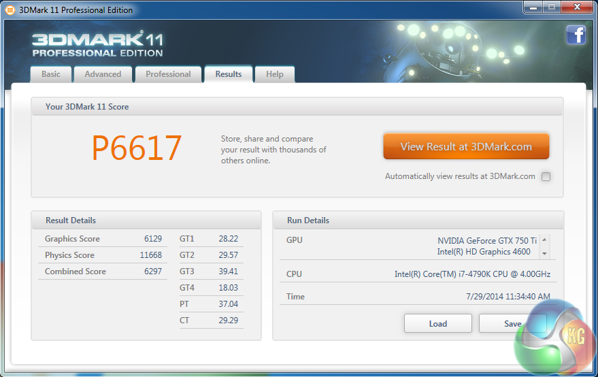Viewport: 598px width, 377px height.
Task: Click the GT2 value 29.57
Action: [x=229, y=255]
